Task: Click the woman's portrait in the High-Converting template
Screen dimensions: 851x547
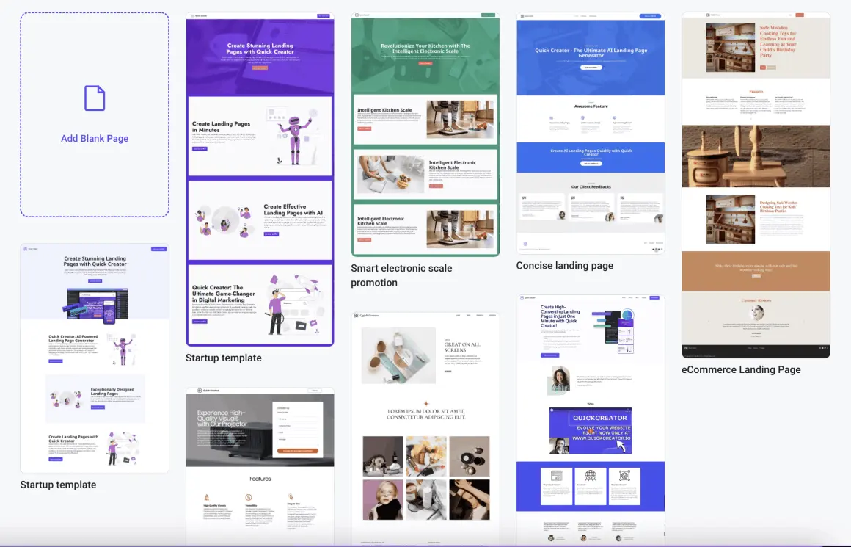Action: 558,380
